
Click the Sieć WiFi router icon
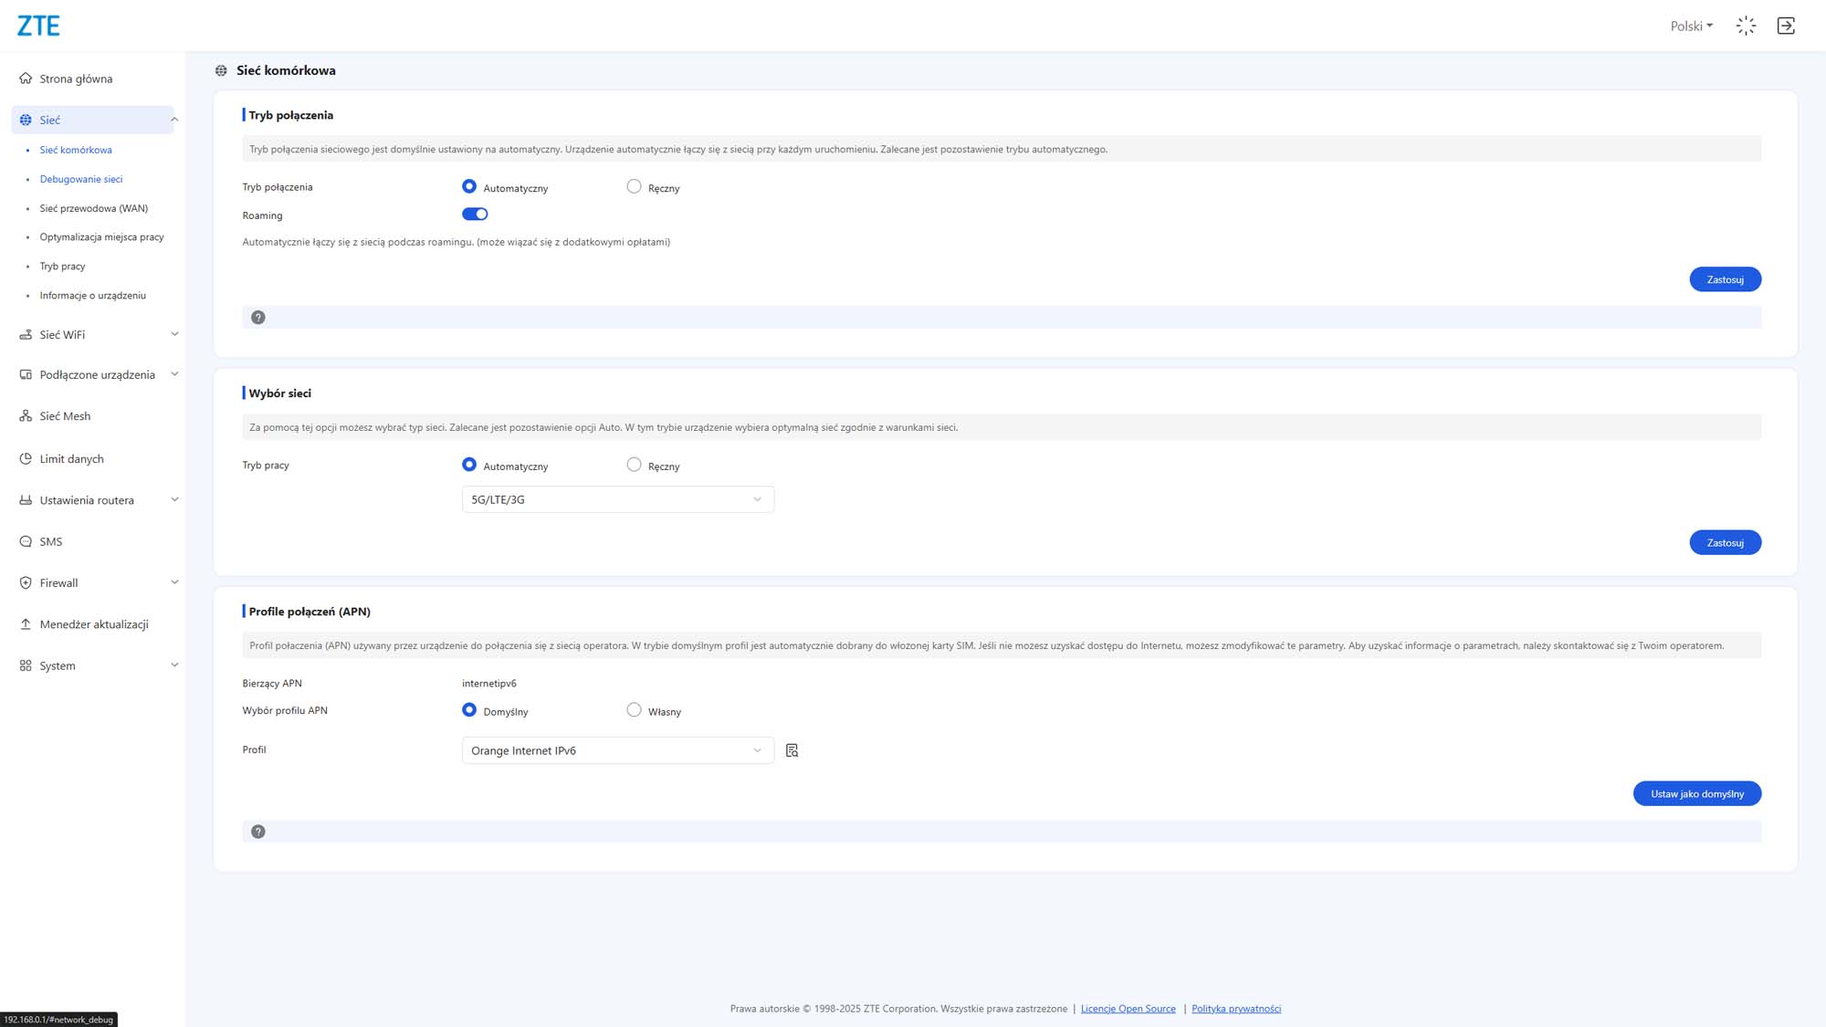click(x=26, y=334)
